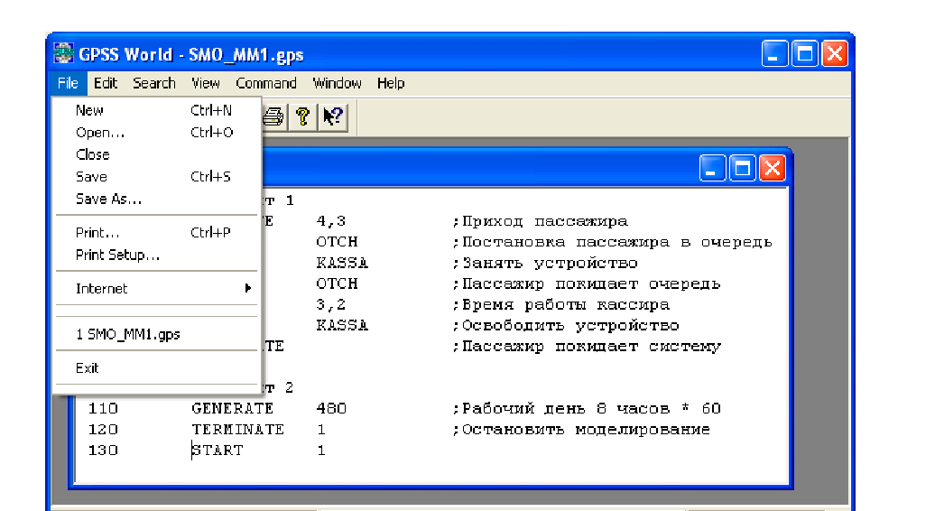
Task: Close the inner model document window
Action: click(x=773, y=168)
